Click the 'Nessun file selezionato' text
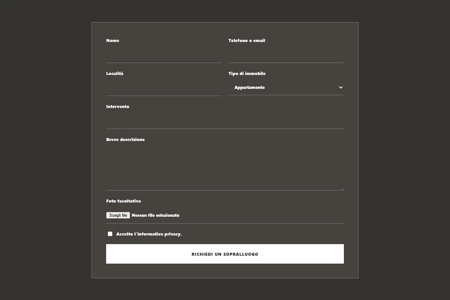 coord(156,215)
